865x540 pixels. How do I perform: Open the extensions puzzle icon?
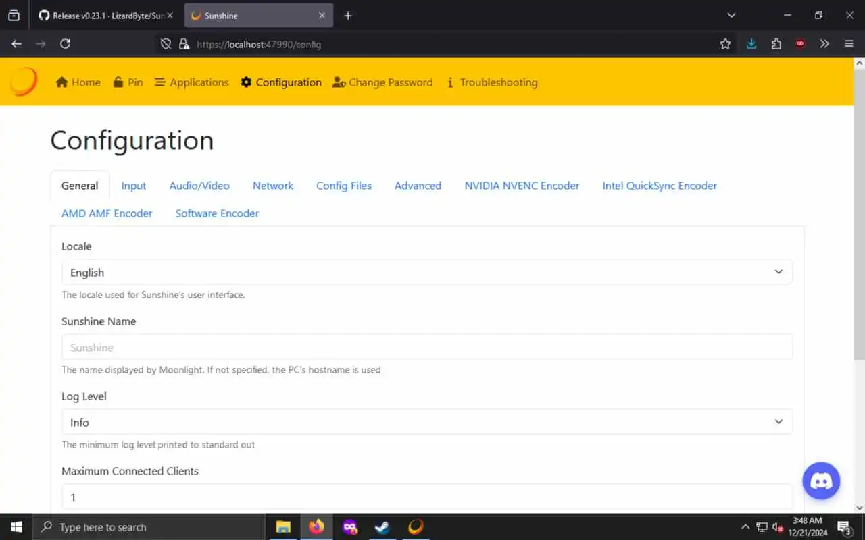(776, 44)
